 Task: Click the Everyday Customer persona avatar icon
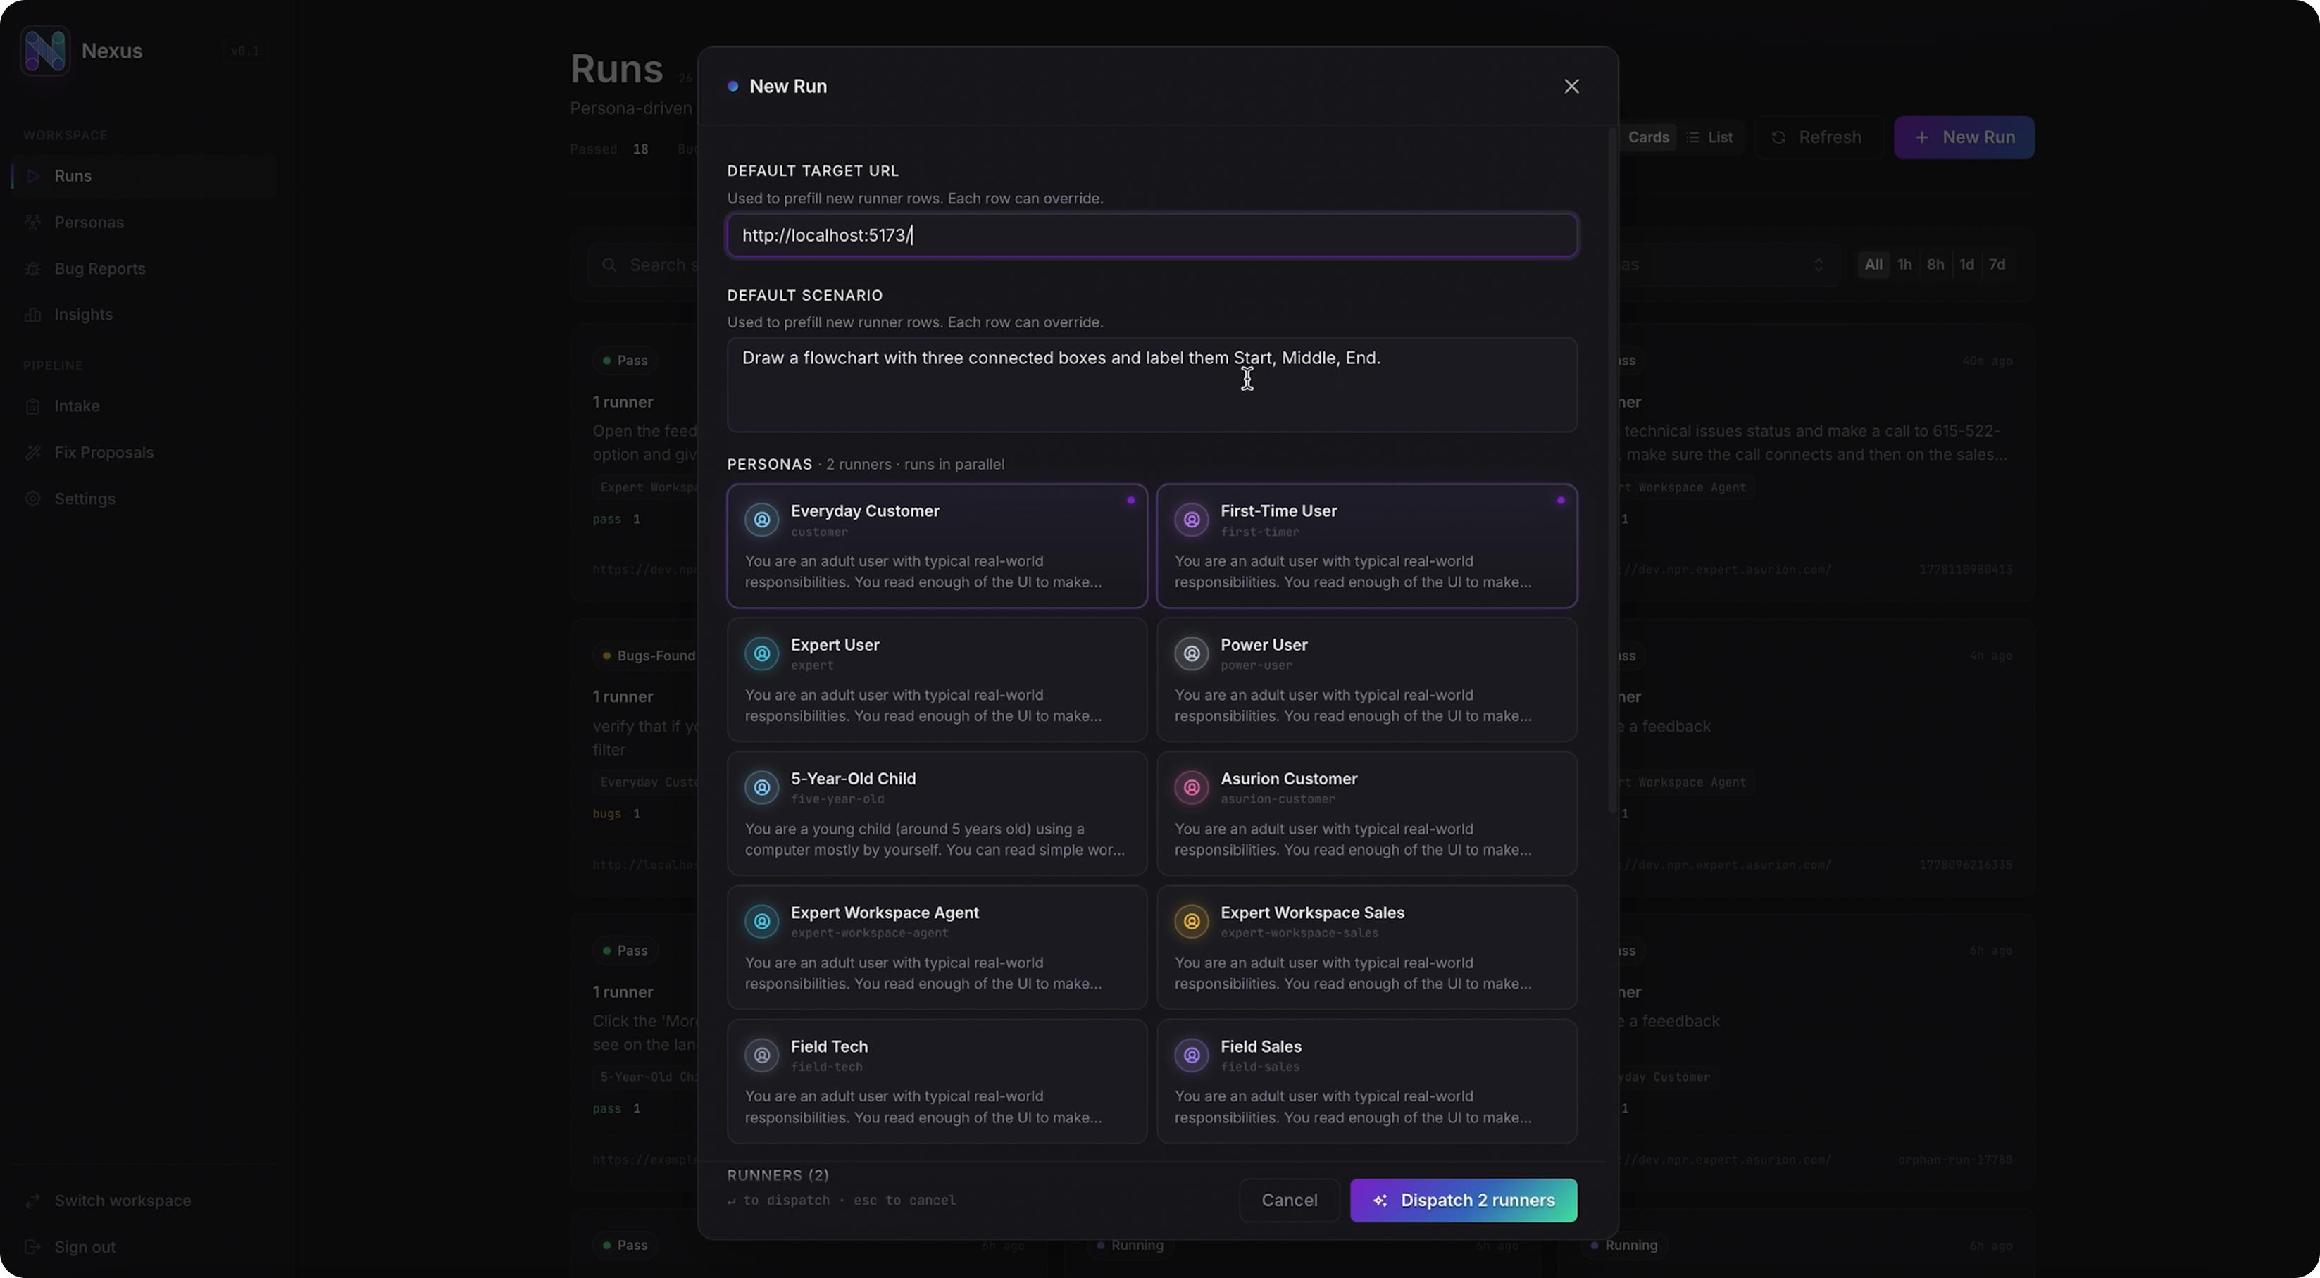click(762, 520)
